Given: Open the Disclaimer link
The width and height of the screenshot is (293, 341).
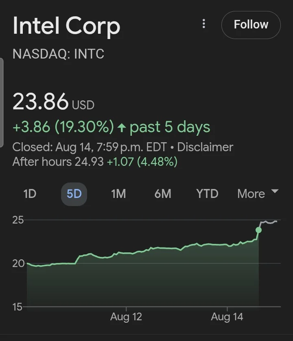Looking at the screenshot, I should point(205,147).
